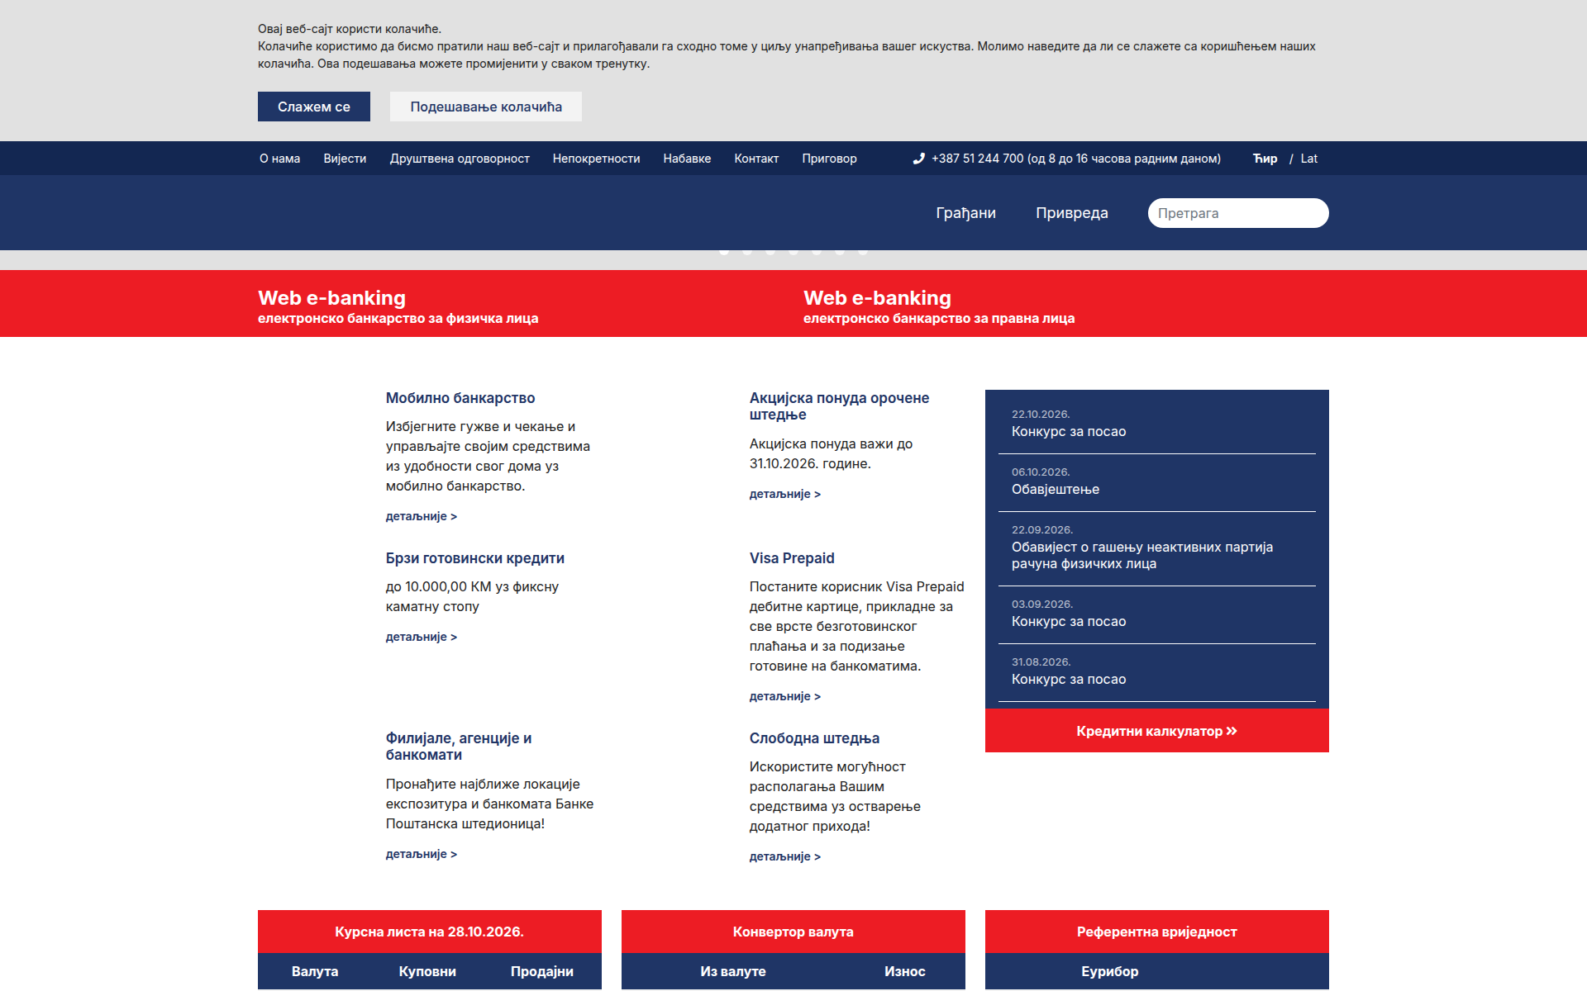Click детаљније under Слободна штедња
The image size is (1587, 991).
(x=785, y=856)
